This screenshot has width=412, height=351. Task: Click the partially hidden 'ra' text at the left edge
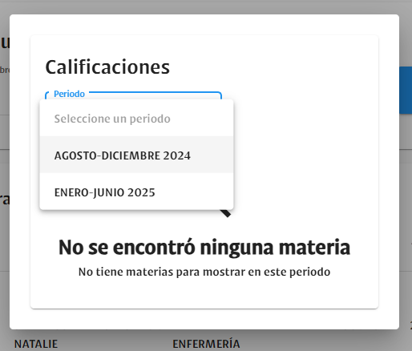pyautogui.click(x=5, y=200)
